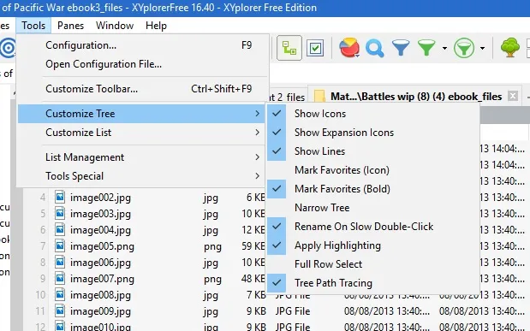
Task: Click the green funnel filter icon
Action: [x=426, y=48]
